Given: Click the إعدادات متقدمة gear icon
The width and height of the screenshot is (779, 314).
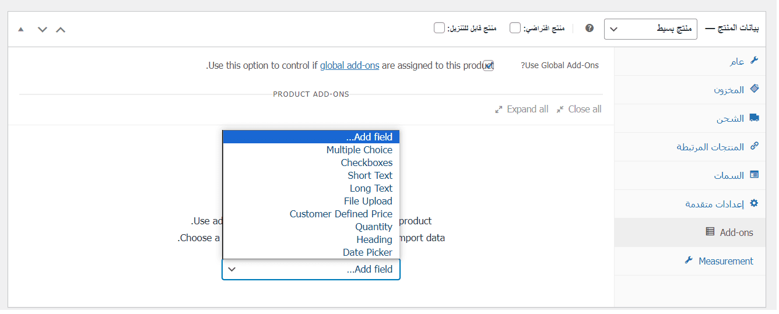Looking at the screenshot, I should click(754, 203).
